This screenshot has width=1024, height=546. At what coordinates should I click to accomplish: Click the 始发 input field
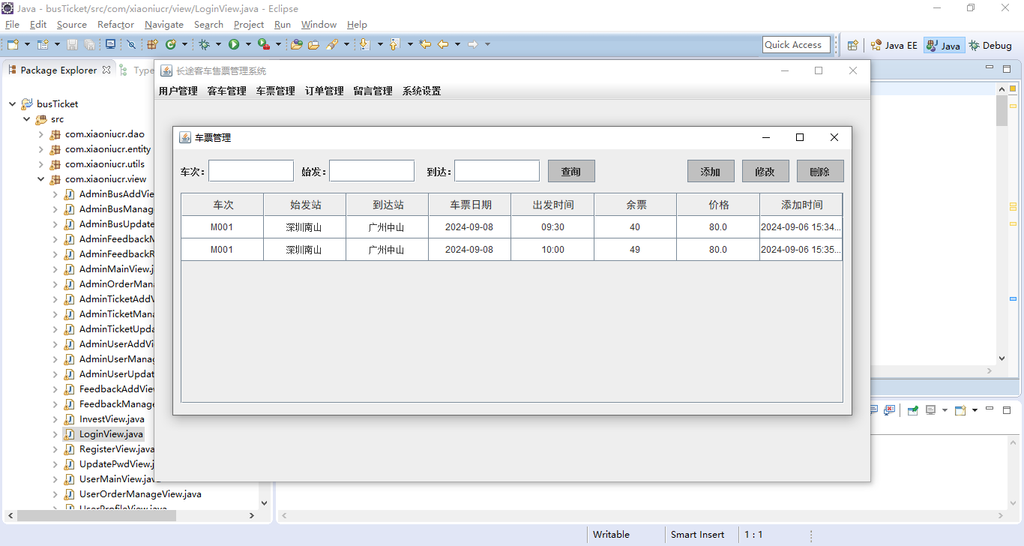372,171
